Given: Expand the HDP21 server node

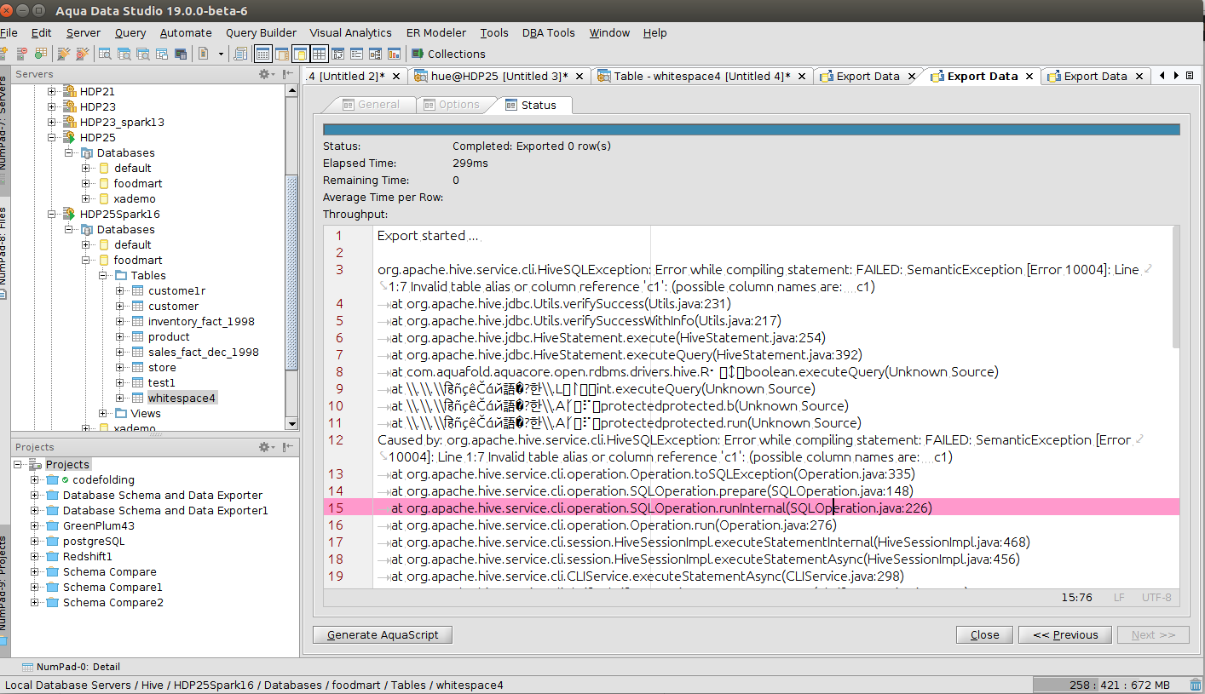Looking at the screenshot, I should (x=52, y=91).
